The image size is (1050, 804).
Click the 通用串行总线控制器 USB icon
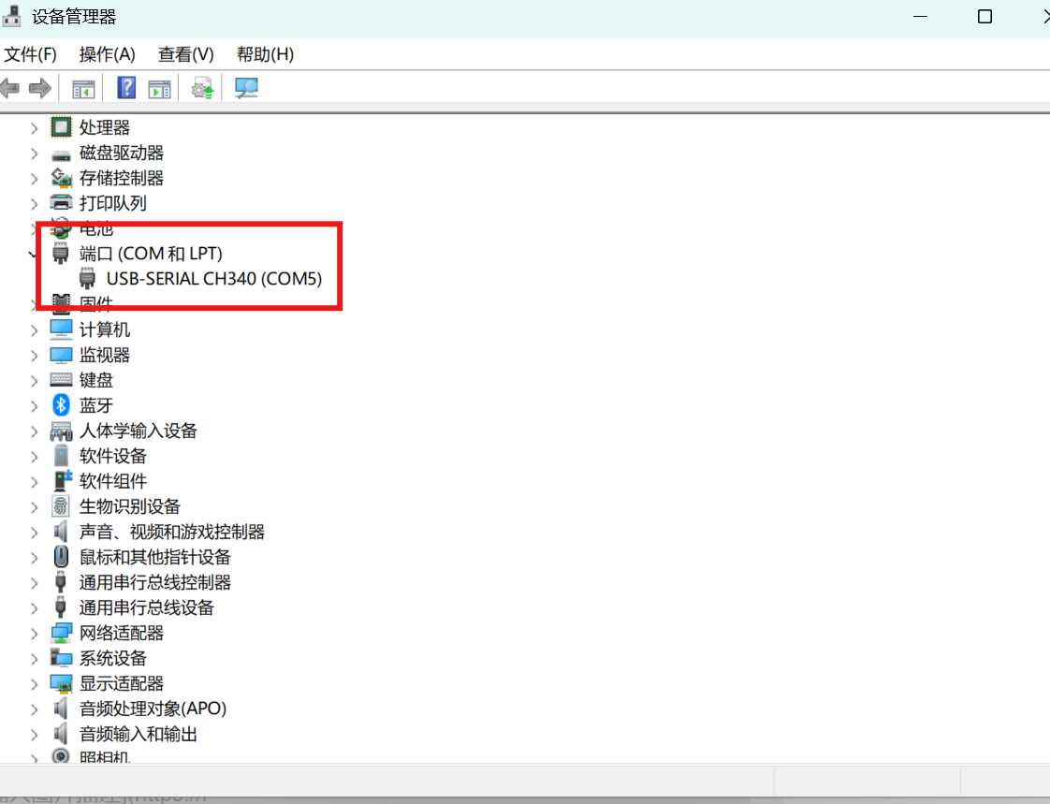tap(61, 581)
